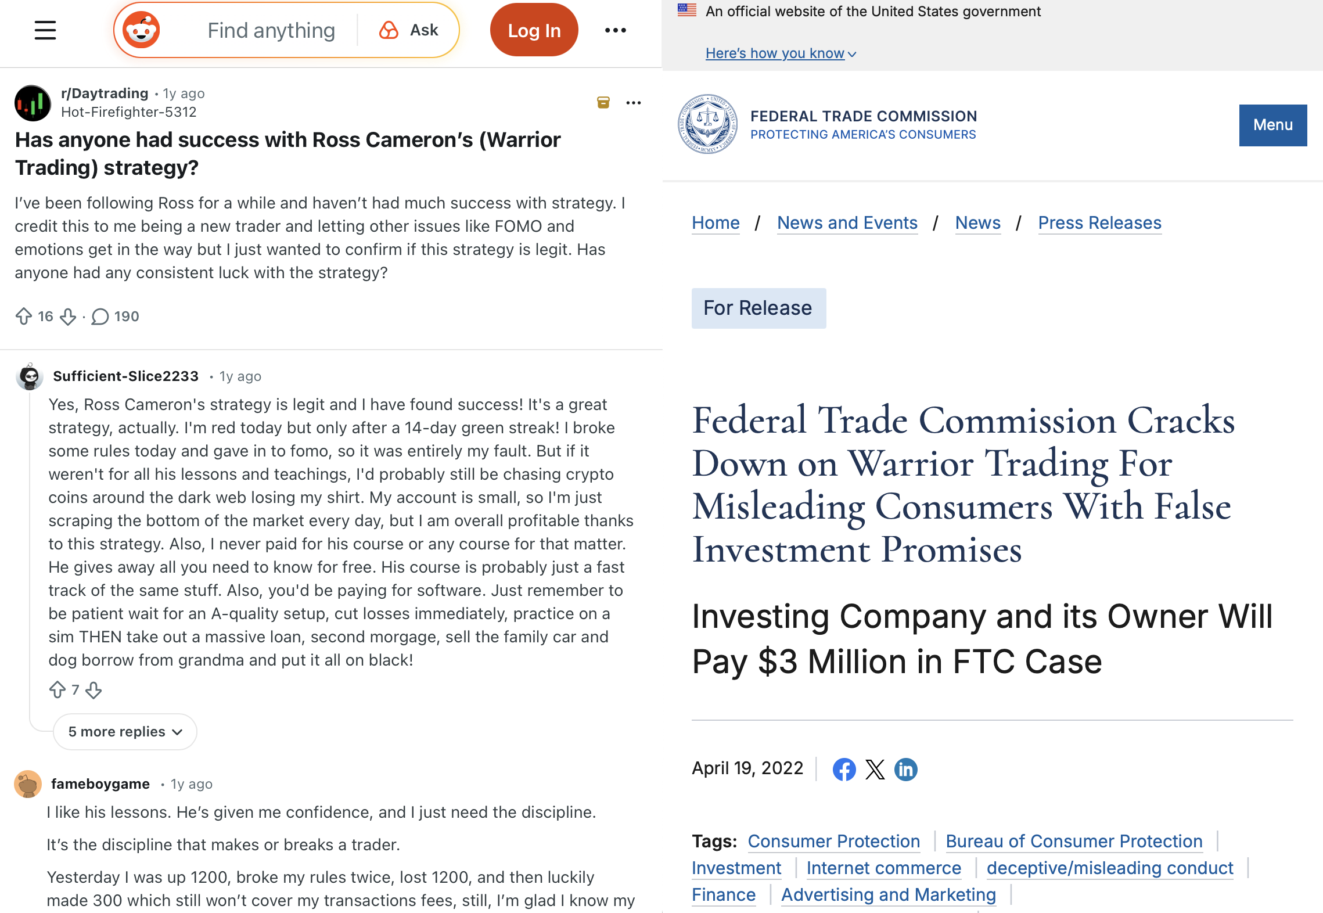The width and height of the screenshot is (1323, 913).
Task: Open the Consumer Protection tag link
Action: [x=833, y=841]
